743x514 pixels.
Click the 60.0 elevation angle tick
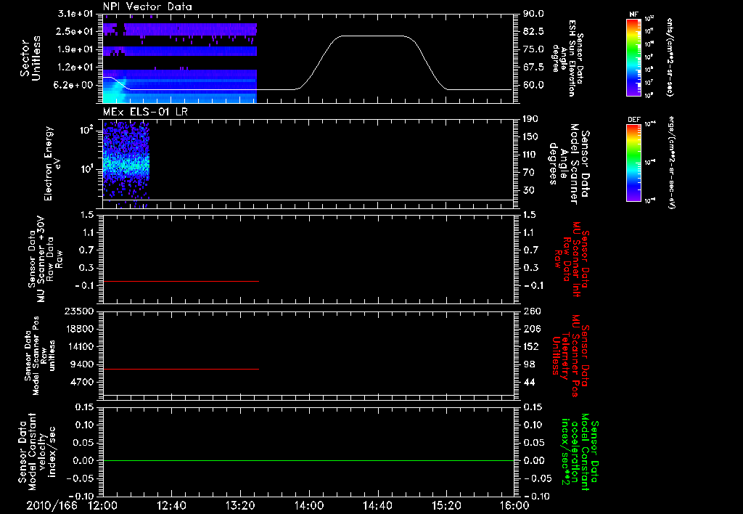533,85
